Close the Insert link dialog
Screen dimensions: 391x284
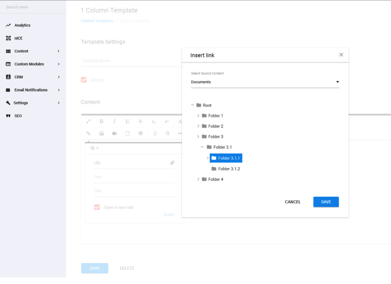tap(341, 55)
